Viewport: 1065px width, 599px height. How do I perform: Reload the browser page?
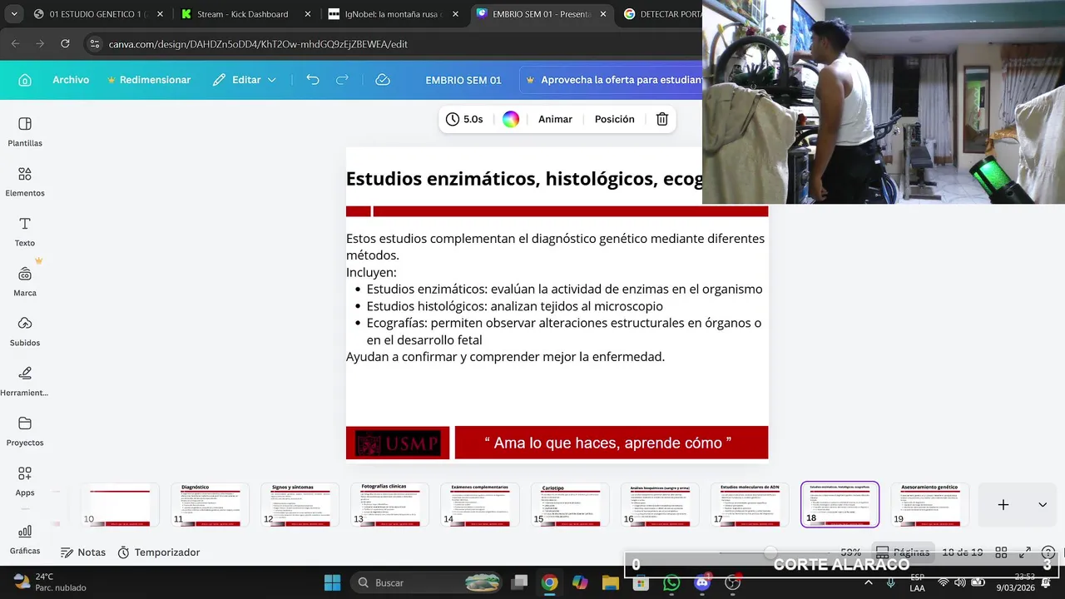[65, 44]
